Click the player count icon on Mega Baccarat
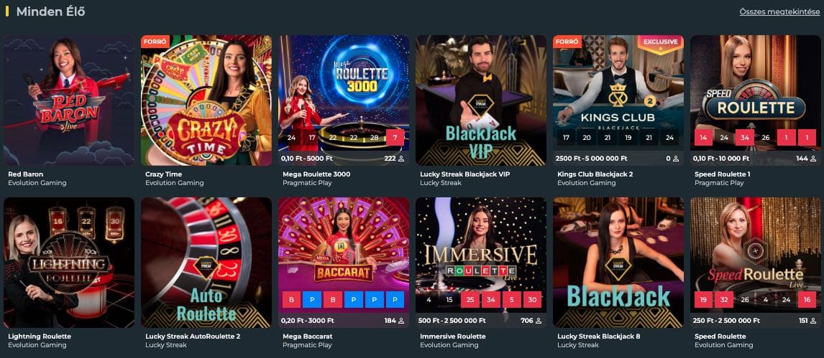Viewport: 824px width, 358px height. pos(401,321)
